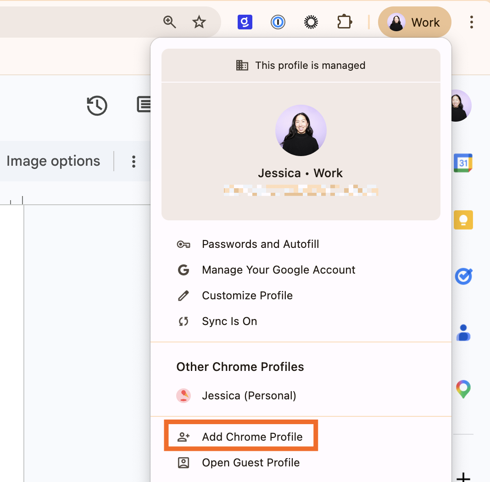This screenshot has height=482, width=490.
Task: Click the history clock icon
Action: 96,106
